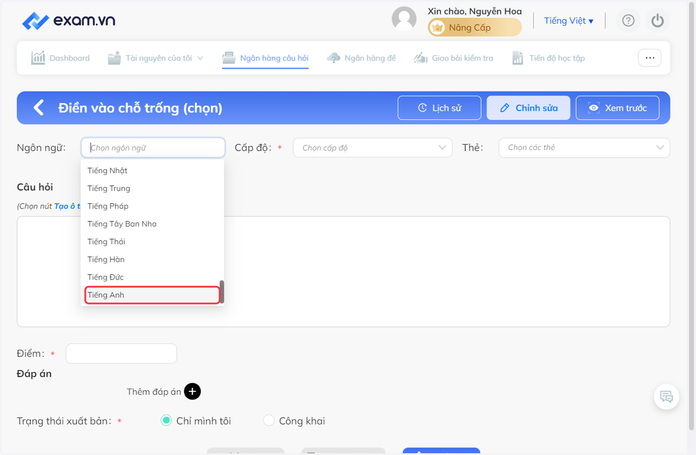This screenshot has height=455, width=696.
Task: Choose Tiếng Tây Ban Nha option
Action: click(153, 224)
